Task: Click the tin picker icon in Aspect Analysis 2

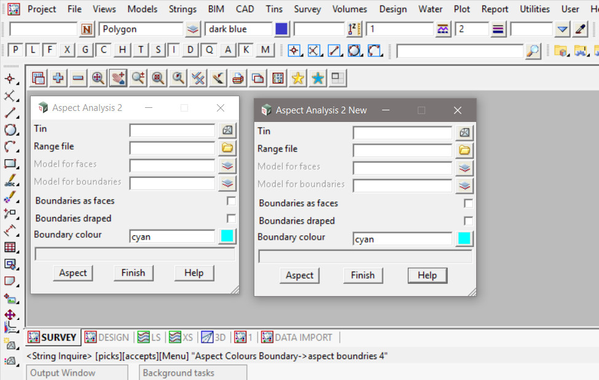Action: click(x=227, y=130)
